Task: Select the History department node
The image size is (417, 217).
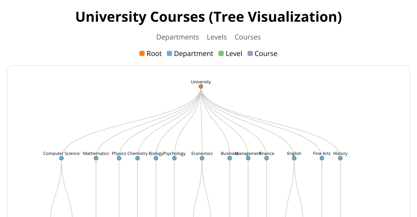Action: tap(340, 158)
